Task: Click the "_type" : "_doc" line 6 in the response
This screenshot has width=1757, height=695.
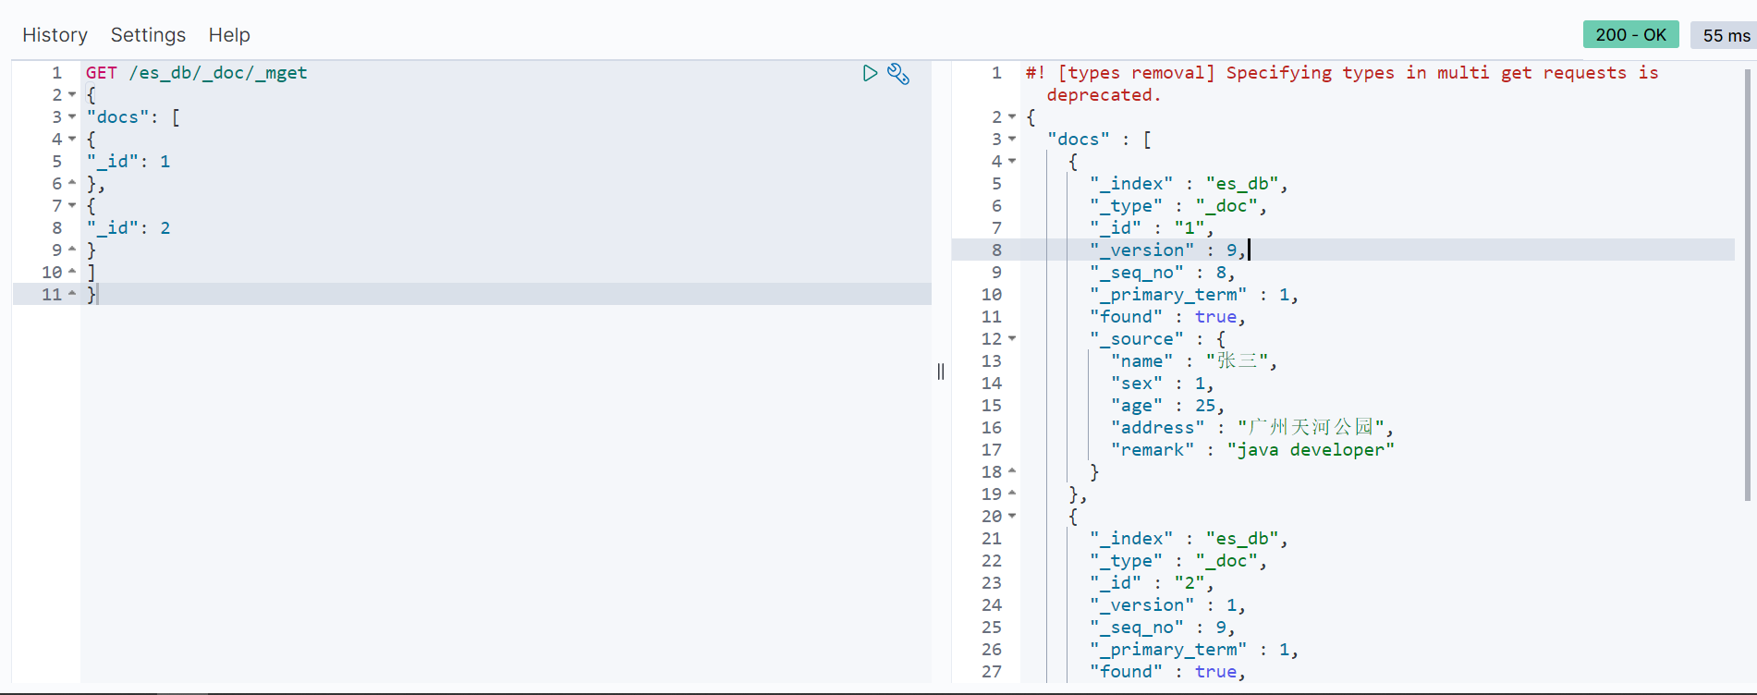Action: (x=1178, y=206)
